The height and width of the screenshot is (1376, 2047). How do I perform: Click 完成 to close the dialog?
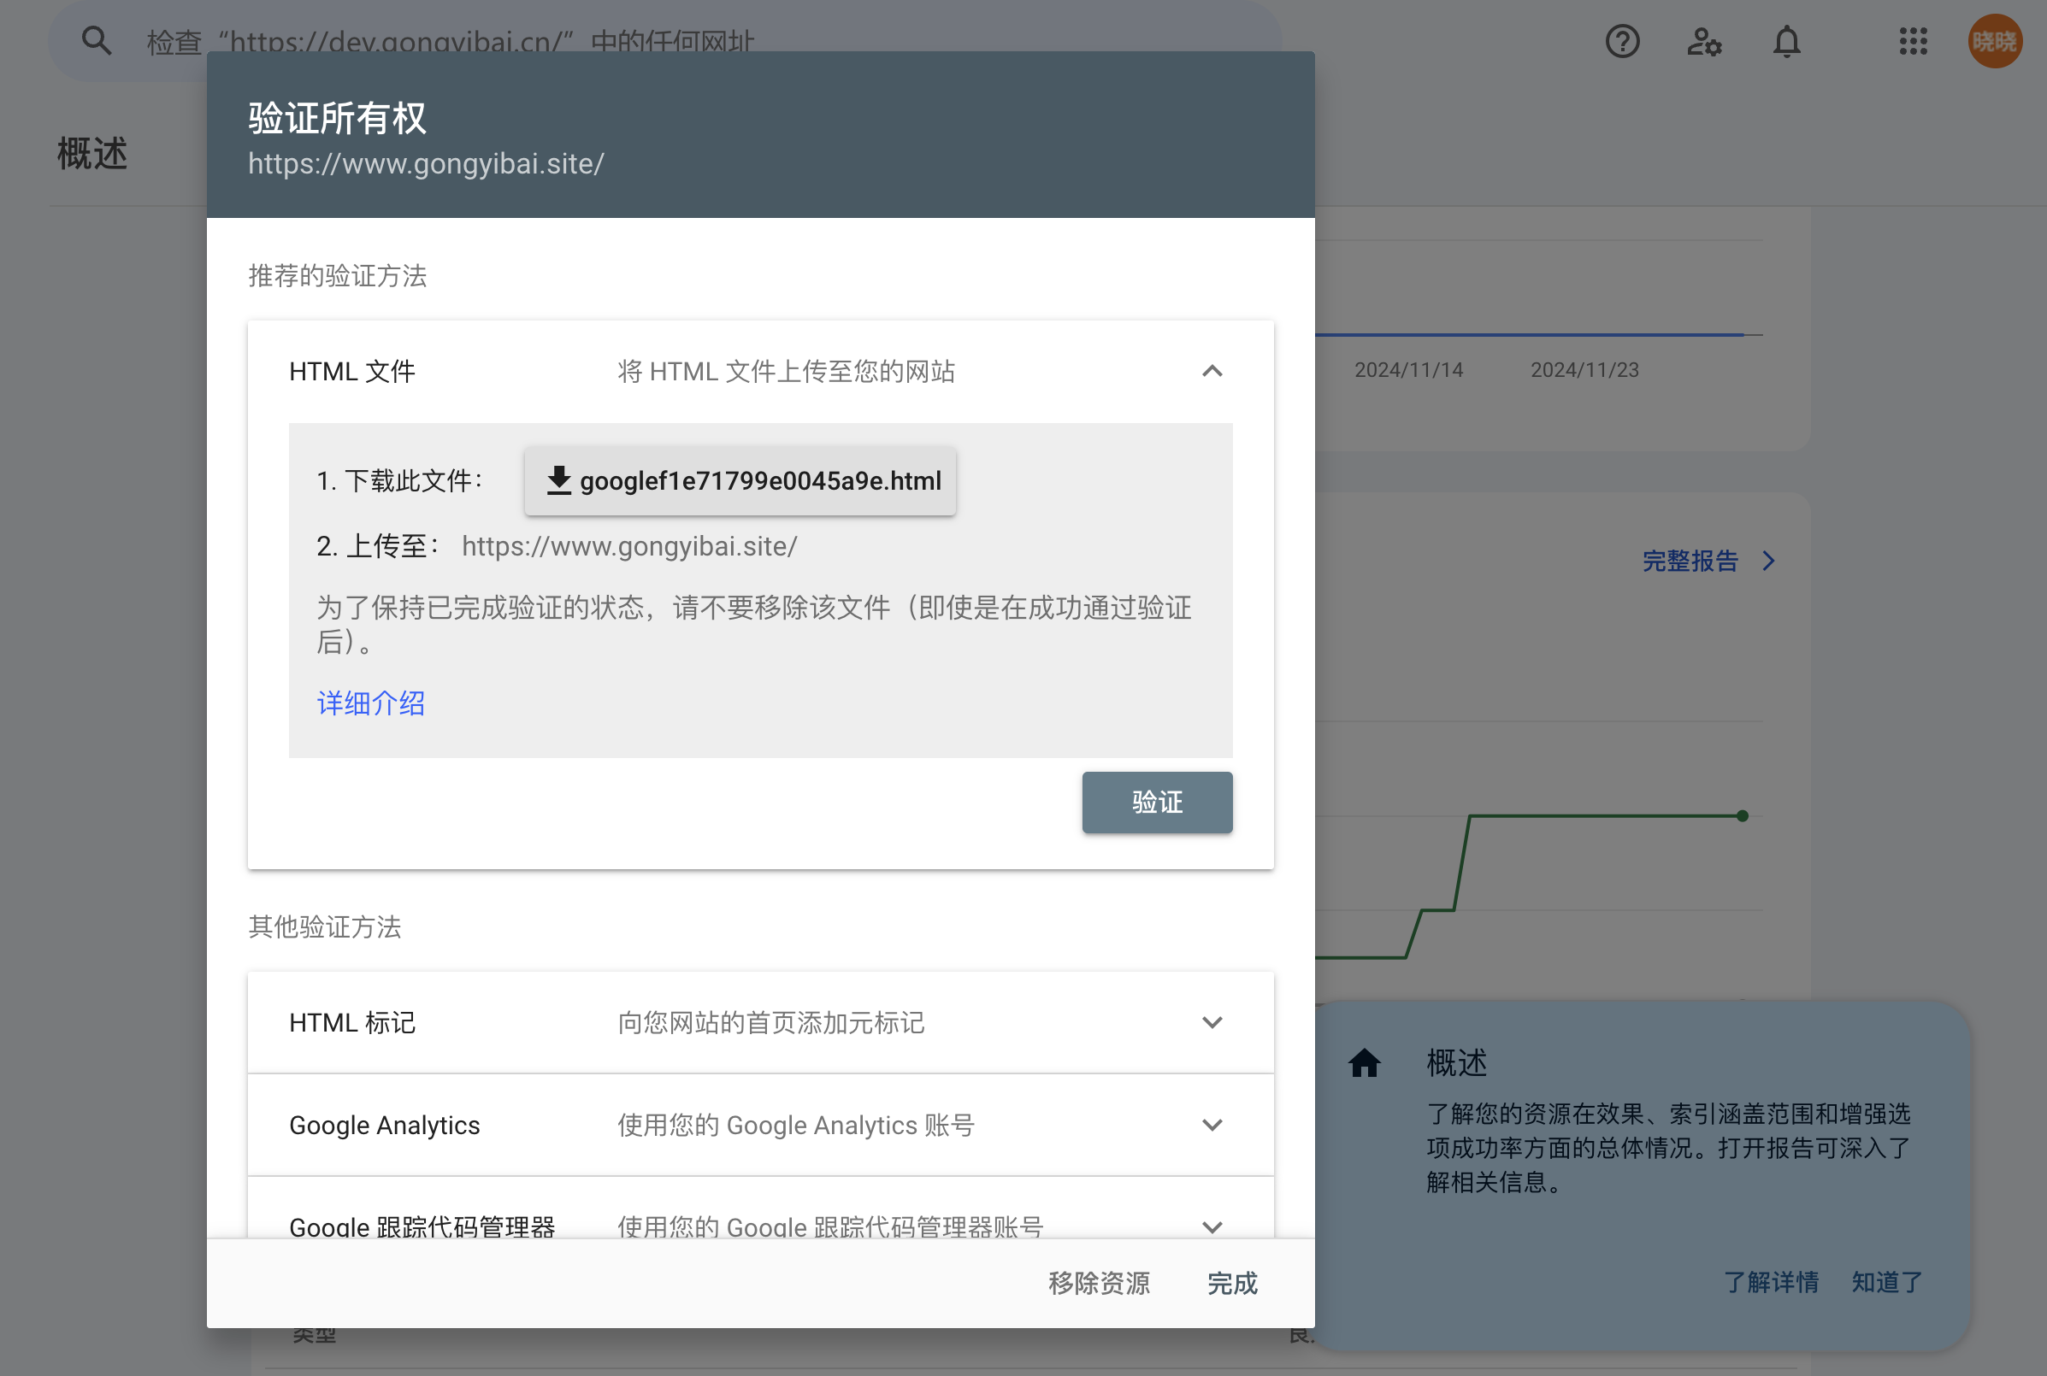[x=1231, y=1283]
